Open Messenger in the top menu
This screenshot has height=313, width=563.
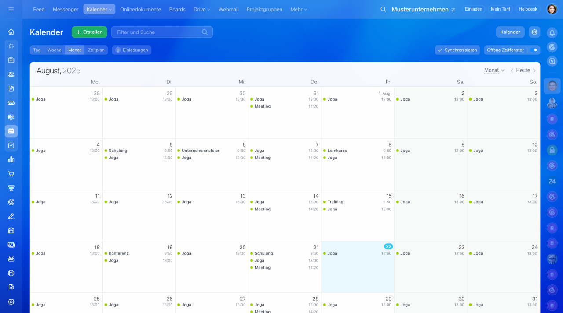pyautogui.click(x=66, y=9)
